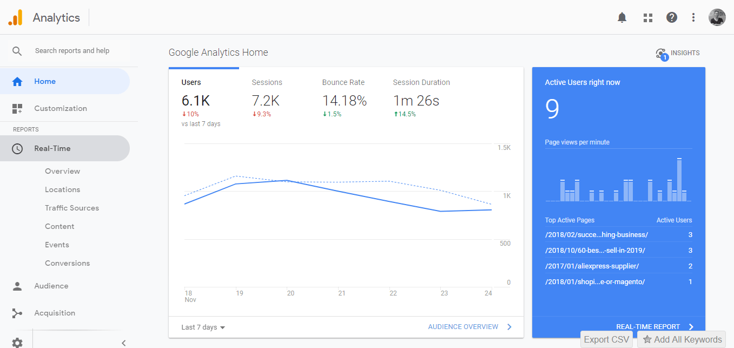
Task: Open the Insights icon with badge
Action: click(x=661, y=54)
